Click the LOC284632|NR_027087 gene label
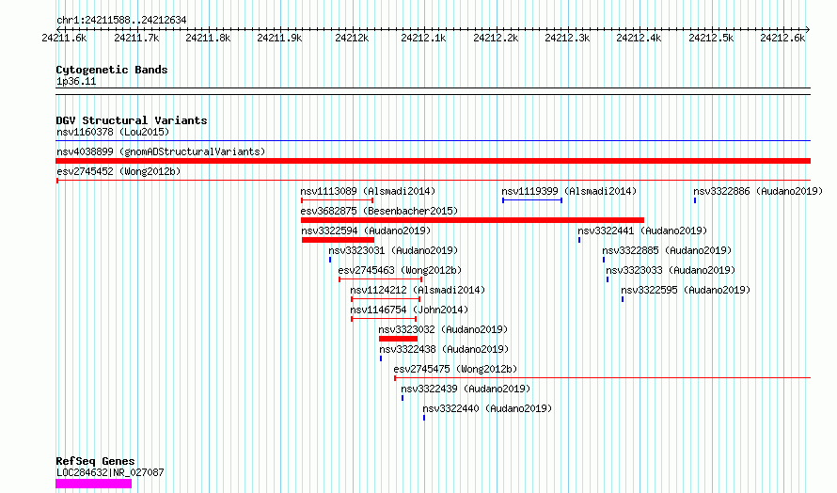Viewport: 837px width, 493px height. point(110,472)
